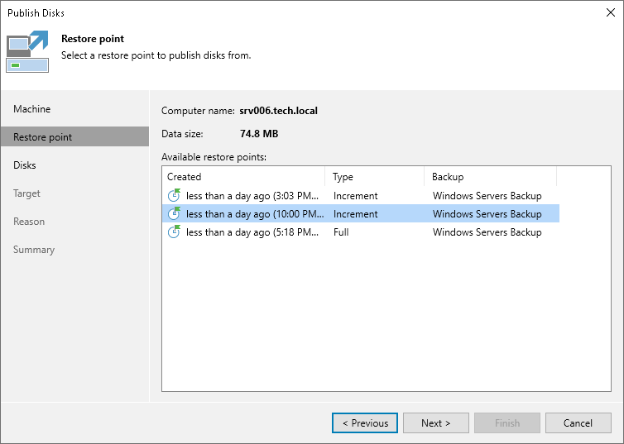The width and height of the screenshot is (624, 444).
Task: Sort by the Type column header
Action: pyautogui.click(x=374, y=176)
